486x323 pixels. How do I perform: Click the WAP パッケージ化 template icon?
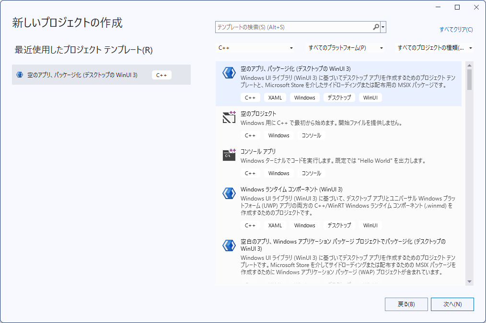coord(229,245)
